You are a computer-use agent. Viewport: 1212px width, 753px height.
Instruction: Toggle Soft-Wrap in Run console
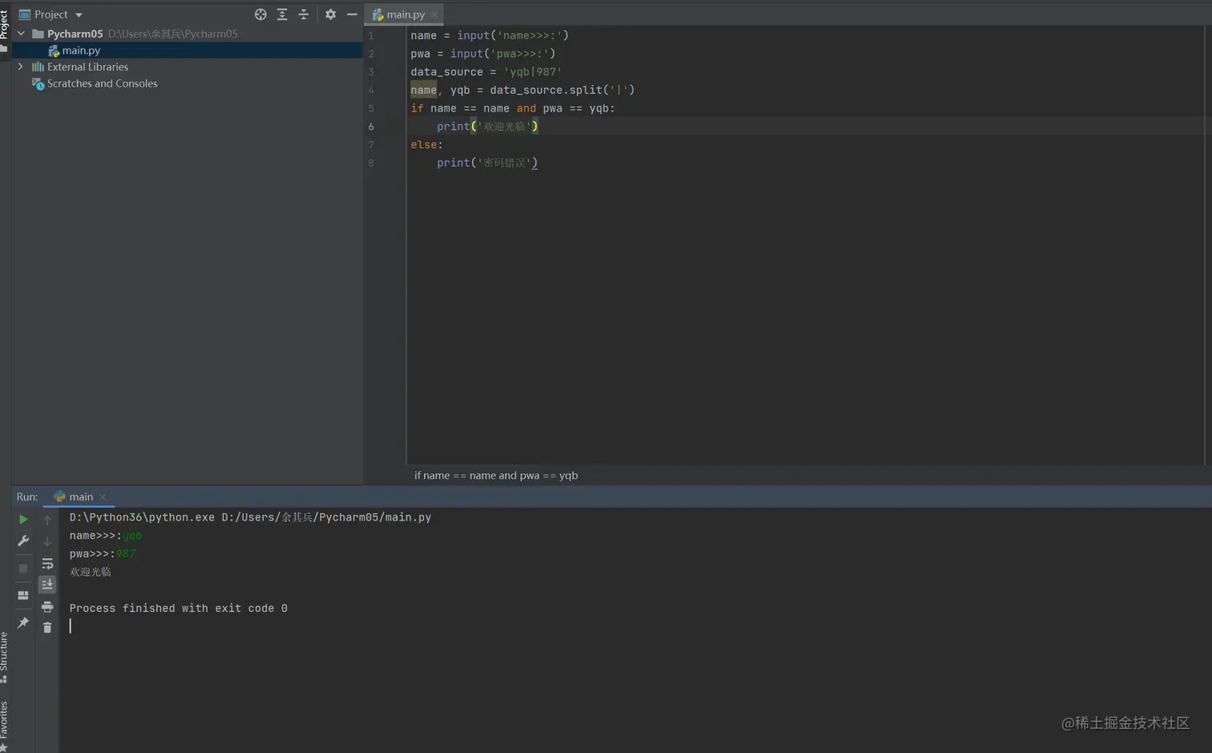click(47, 564)
